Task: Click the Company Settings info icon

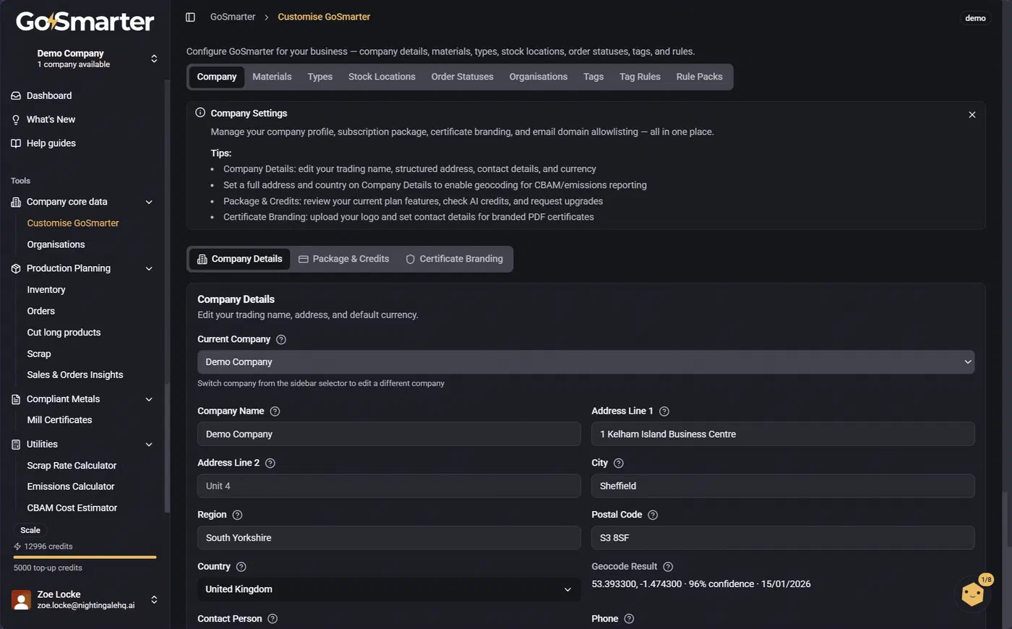Action: (x=200, y=113)
